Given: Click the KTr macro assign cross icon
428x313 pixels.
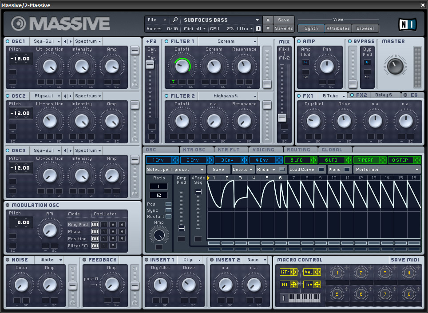Looking at the screenshot, I should tap(294, 272).
